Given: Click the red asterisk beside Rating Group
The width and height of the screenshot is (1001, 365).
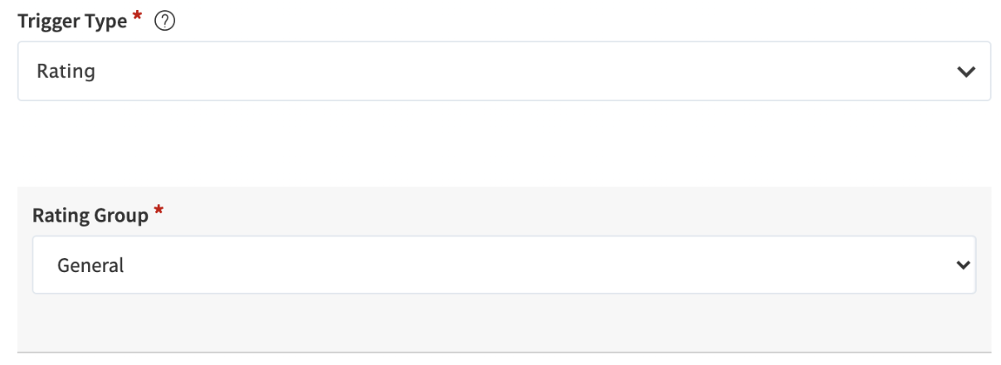Looking at the screenshot, I should tap(158, 213).
